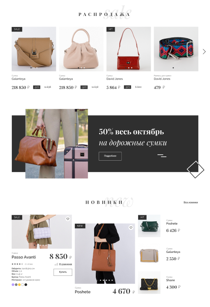
Task: Click the slide indicator lines on banner
Action: 162,156
